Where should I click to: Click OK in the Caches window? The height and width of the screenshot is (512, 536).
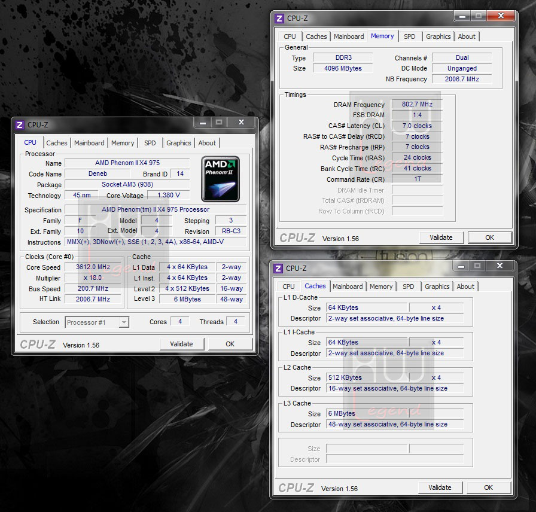(x=489, y=487)
